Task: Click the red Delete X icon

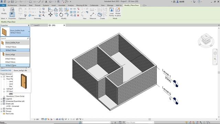Action: (78, 15)
